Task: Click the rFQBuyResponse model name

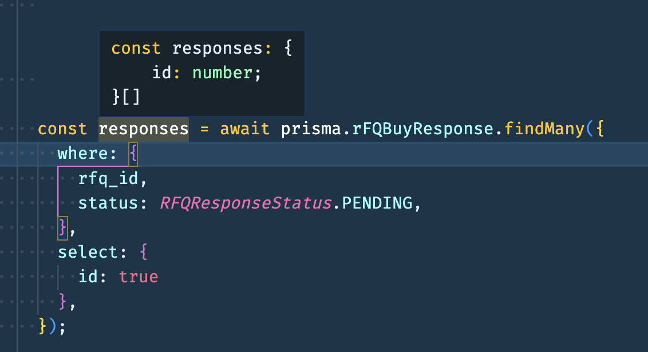Action: [x=422, y=129]
